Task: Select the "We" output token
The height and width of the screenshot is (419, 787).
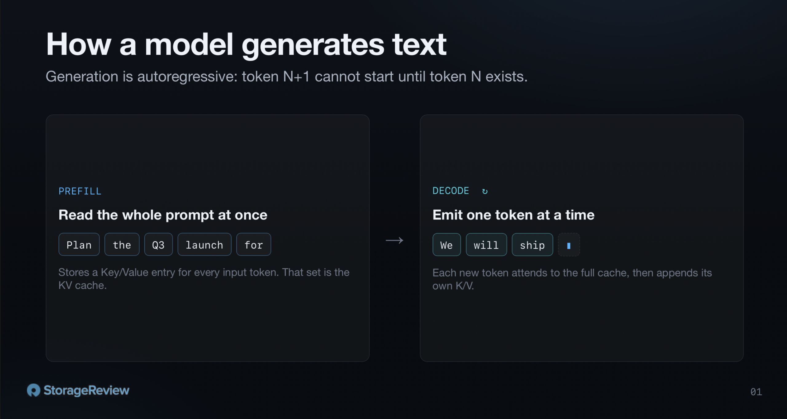Action: pyautogui.click(x=446, y=245)
